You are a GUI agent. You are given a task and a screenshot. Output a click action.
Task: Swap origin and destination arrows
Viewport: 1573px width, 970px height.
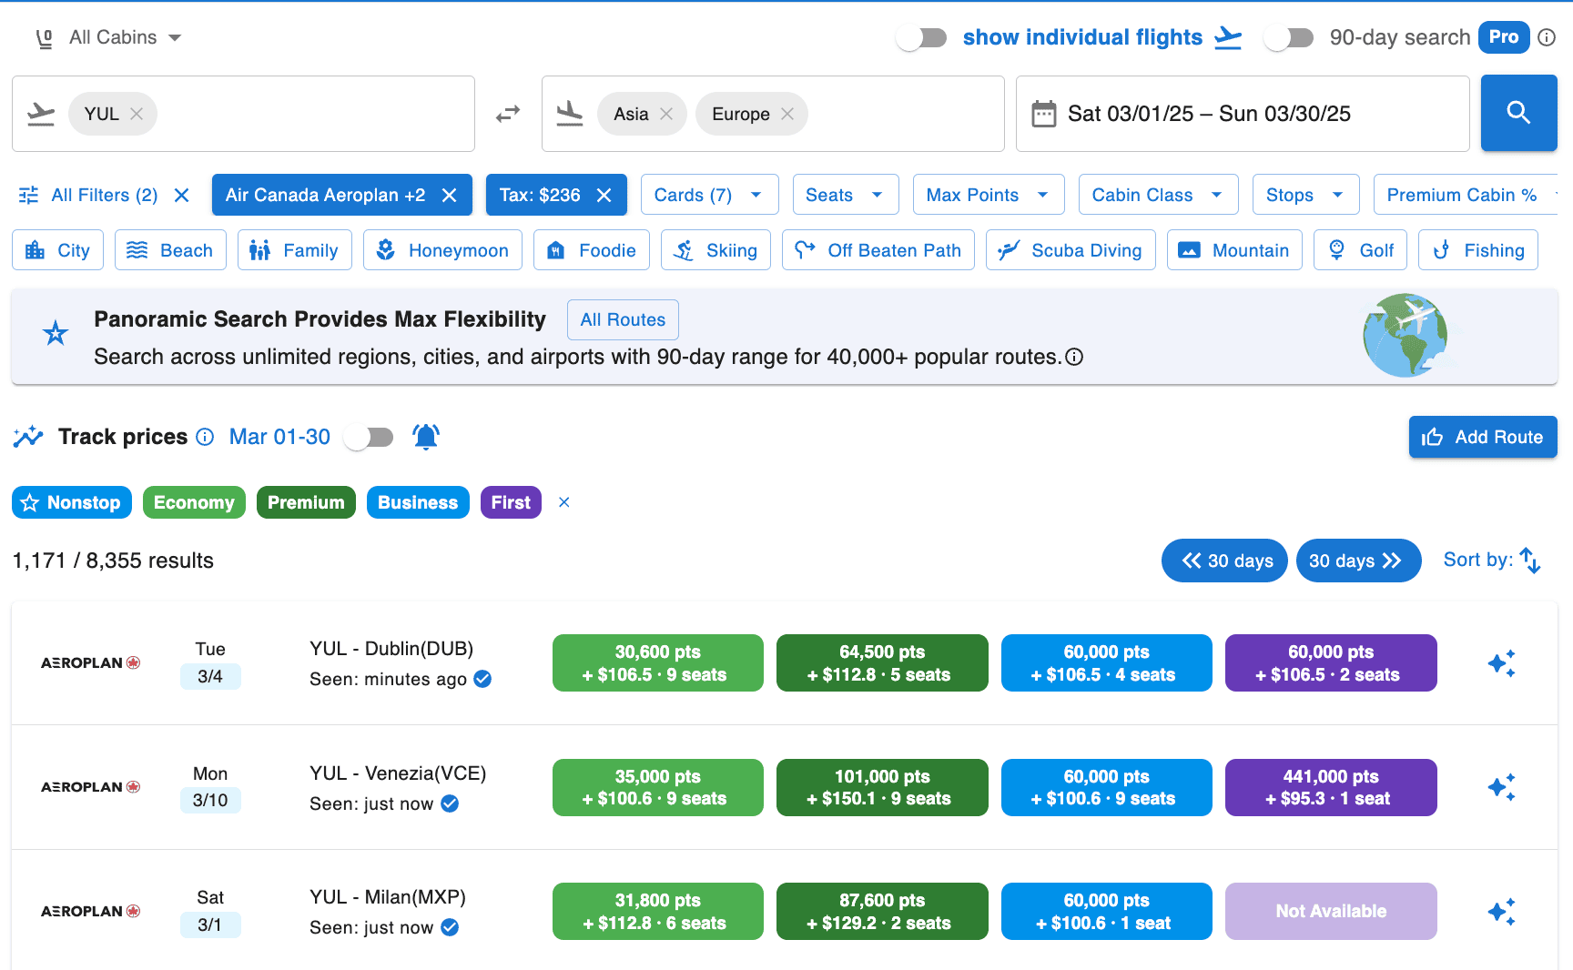[x=508, y=114]
